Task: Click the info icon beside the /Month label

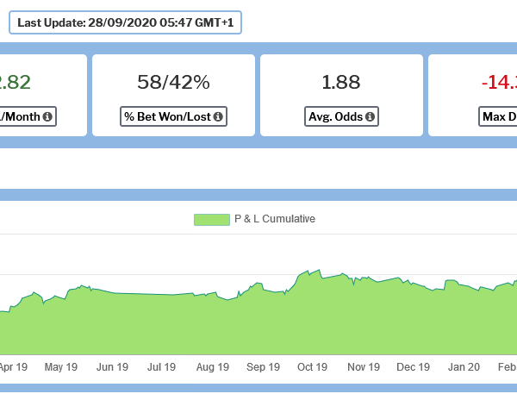Action: pyautogui.click(x=47, y=116)
